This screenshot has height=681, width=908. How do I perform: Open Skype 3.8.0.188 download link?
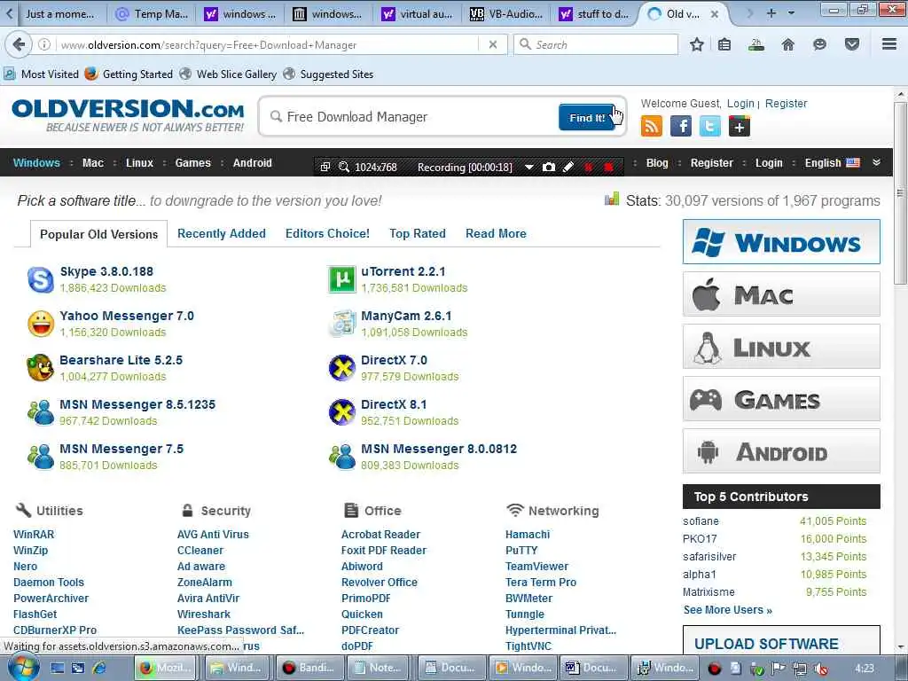coord(106,271)
